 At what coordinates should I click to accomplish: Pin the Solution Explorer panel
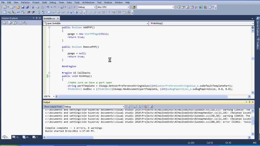[x=37, y=18]
